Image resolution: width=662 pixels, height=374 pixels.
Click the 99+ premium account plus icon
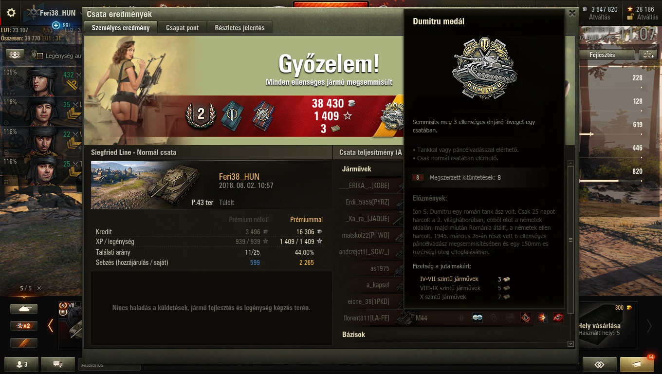click(56, 25)
